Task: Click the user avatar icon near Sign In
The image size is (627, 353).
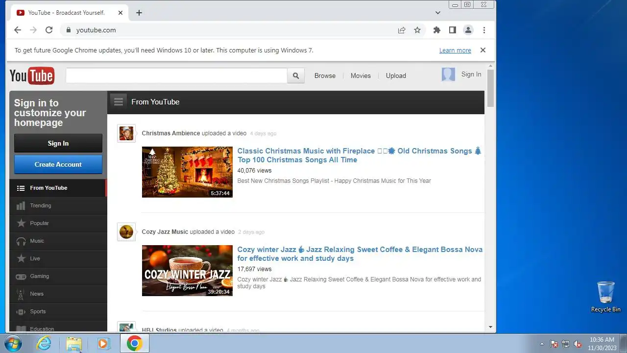Action: tap(448, 75)
